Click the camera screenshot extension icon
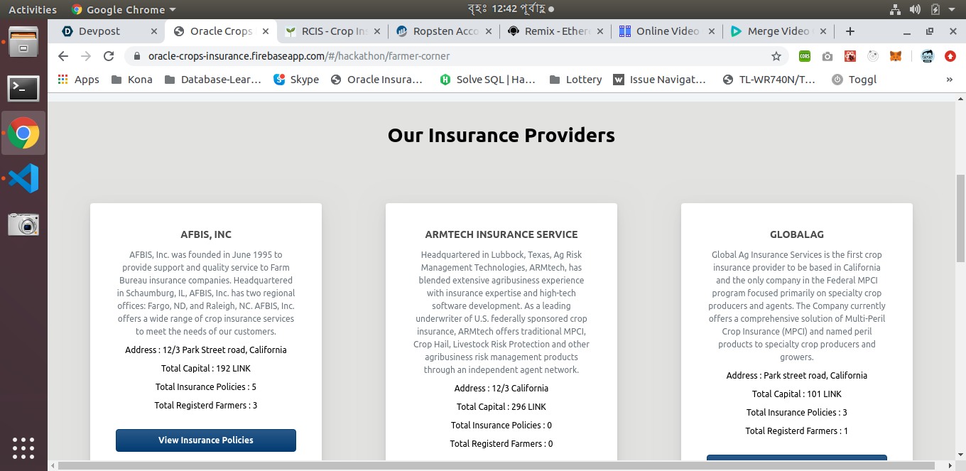 click(827, 56)
